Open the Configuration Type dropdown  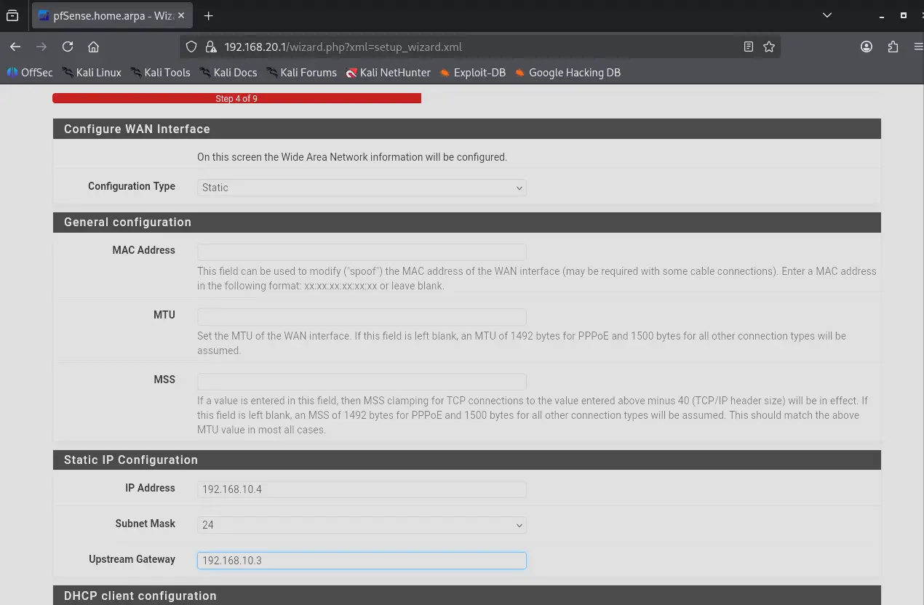point(362,187)
